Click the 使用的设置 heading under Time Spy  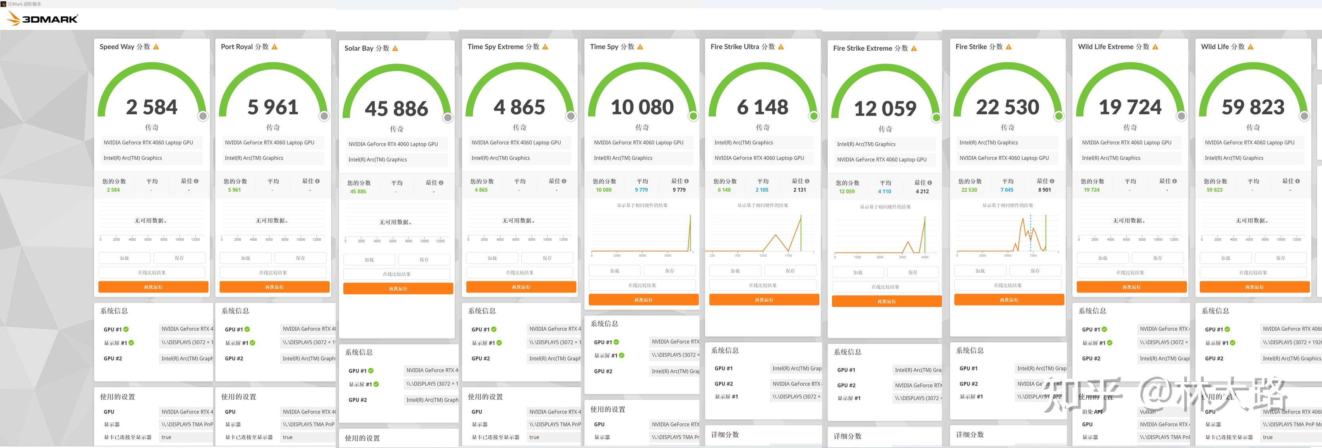pyautogui.click(x=608, y=410)
